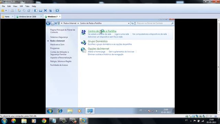Image resolution: width=220 pixels, height=124 pixels.
Task: Click Eliminar cookies e histórico de navegação
Action: point(106,54)
